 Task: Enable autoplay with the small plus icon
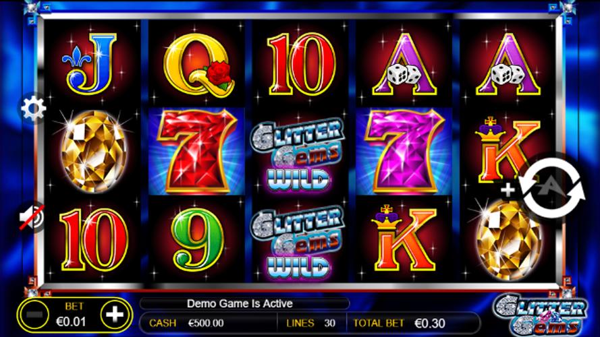click(508, 190)
